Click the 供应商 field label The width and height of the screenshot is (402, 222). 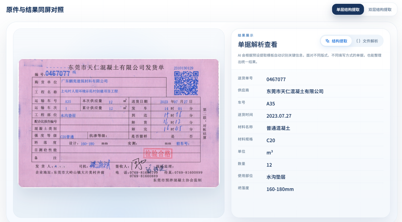coord(243,90)
